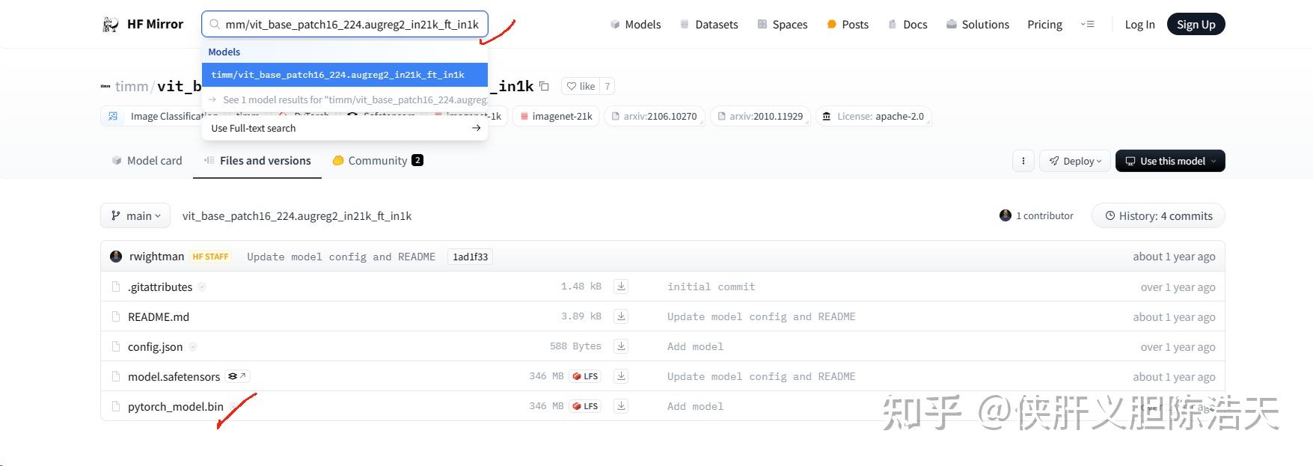Click into the model search input field
The image size is (1313, 466).
[352, 25]
